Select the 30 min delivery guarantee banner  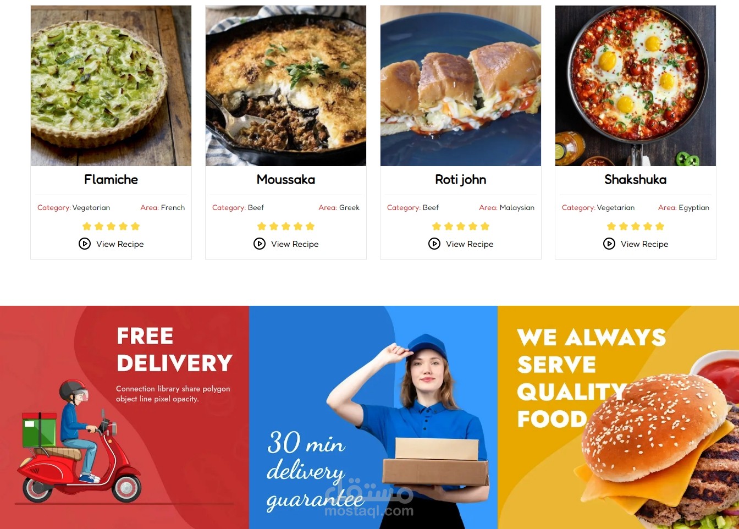[x=373, y=417]
